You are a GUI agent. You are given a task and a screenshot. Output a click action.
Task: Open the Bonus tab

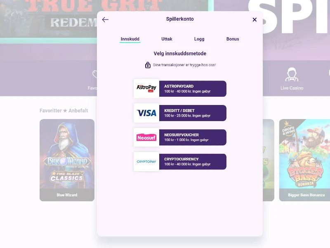click(x=233, y=39)
